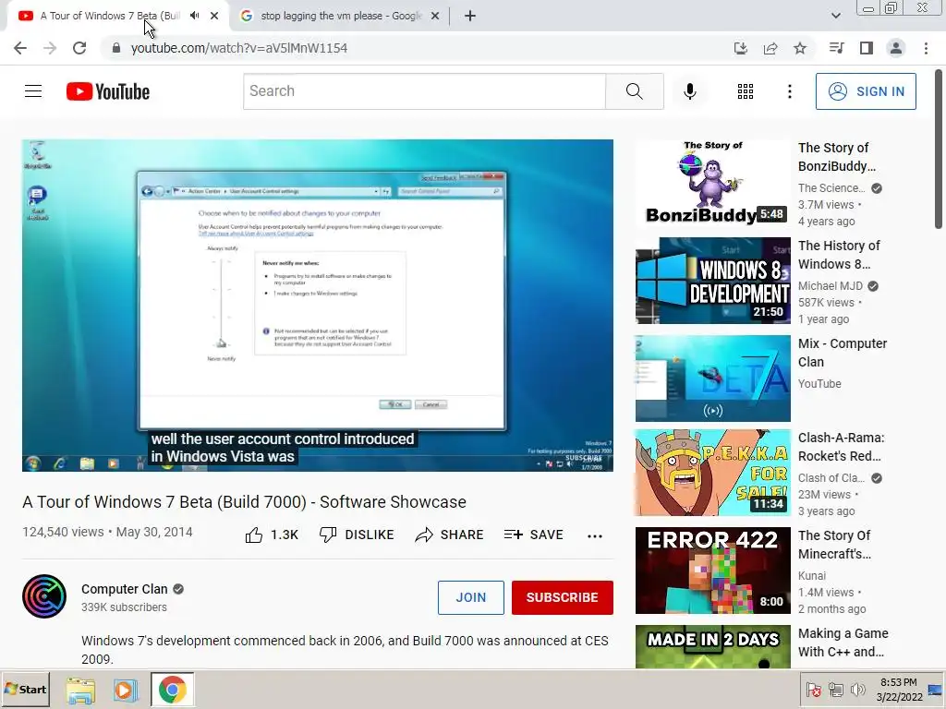Open the Computer Clan channel name link

125,589
